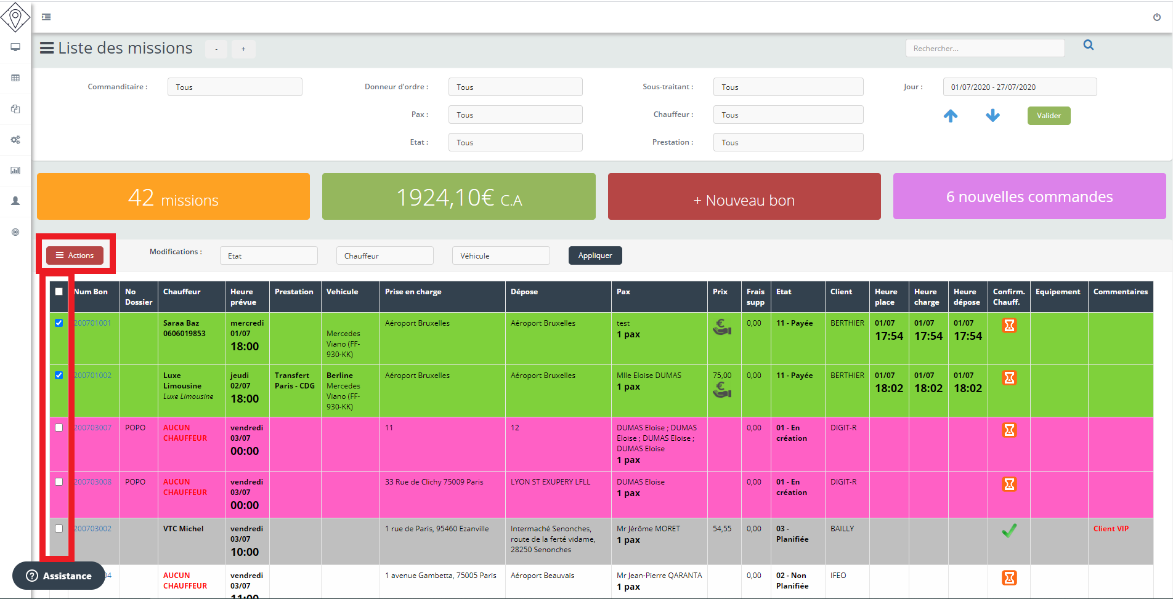Click the blue down arrow icon
The image size is (1173, 599).
tap(992, 116)
